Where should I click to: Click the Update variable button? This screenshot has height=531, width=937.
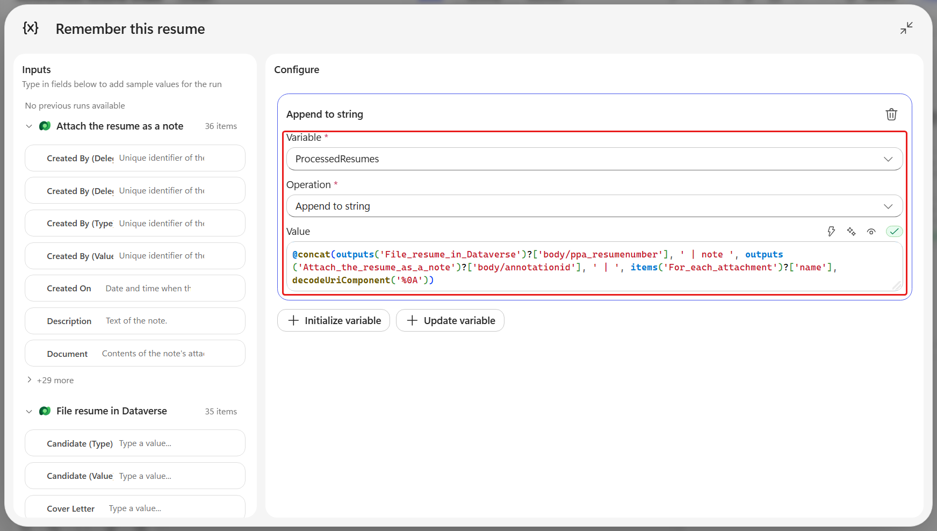pyautogui.click(x=450, y=320)
